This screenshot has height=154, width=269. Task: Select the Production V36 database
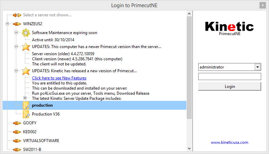click(46, 114)
